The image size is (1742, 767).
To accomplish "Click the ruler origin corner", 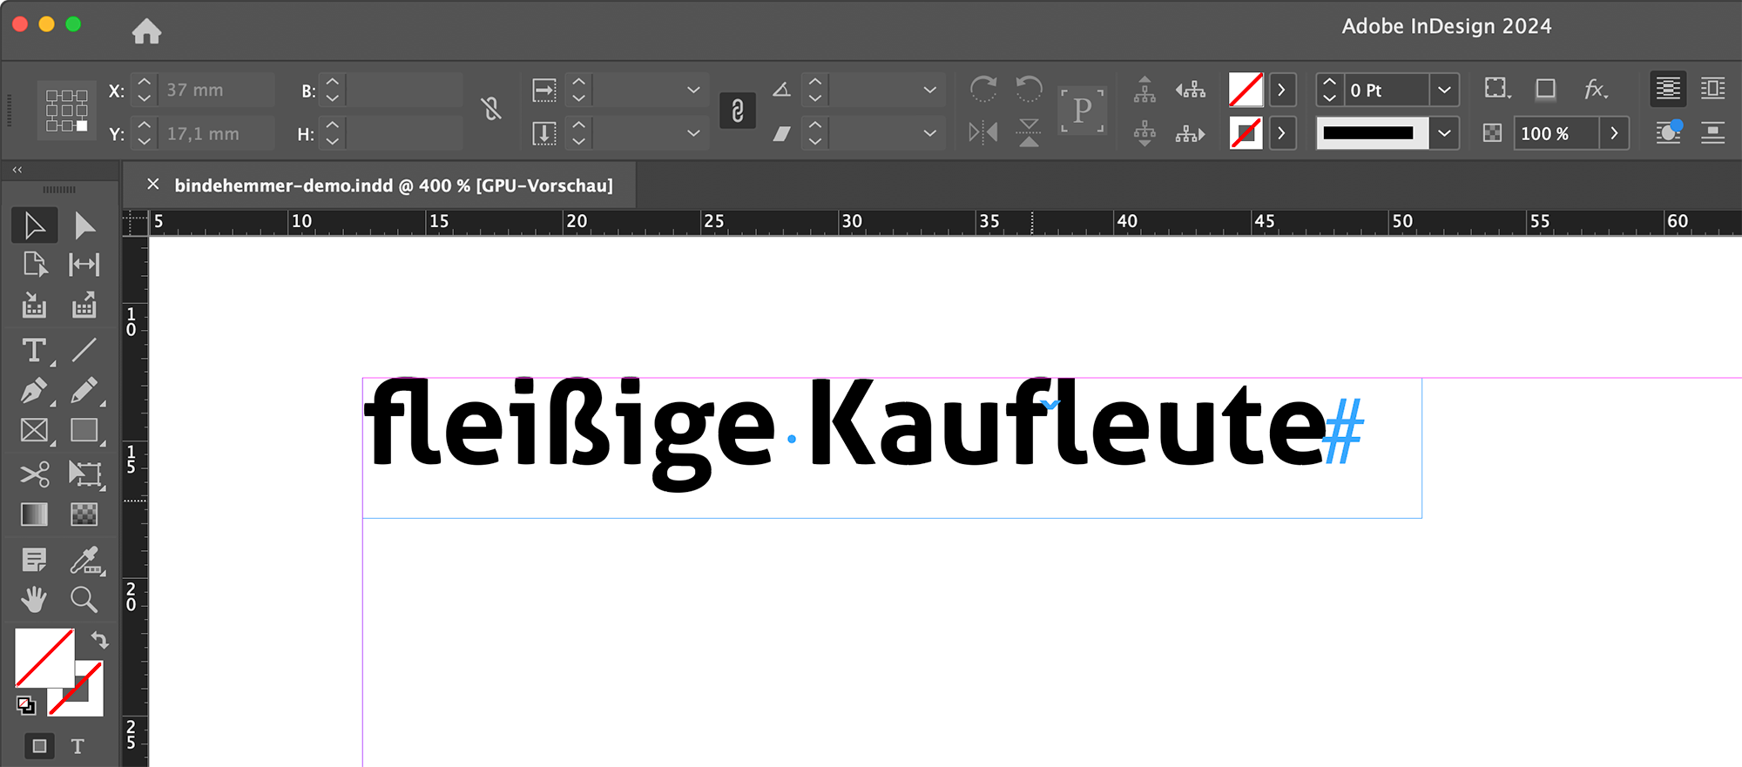I will (x=135, y=223).
